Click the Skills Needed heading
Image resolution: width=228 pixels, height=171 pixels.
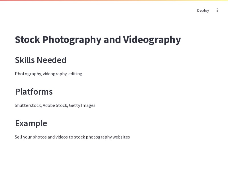point(40,60)
